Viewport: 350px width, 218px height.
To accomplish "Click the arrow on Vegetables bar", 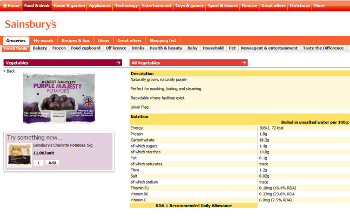I will click(x=118, y=63).
